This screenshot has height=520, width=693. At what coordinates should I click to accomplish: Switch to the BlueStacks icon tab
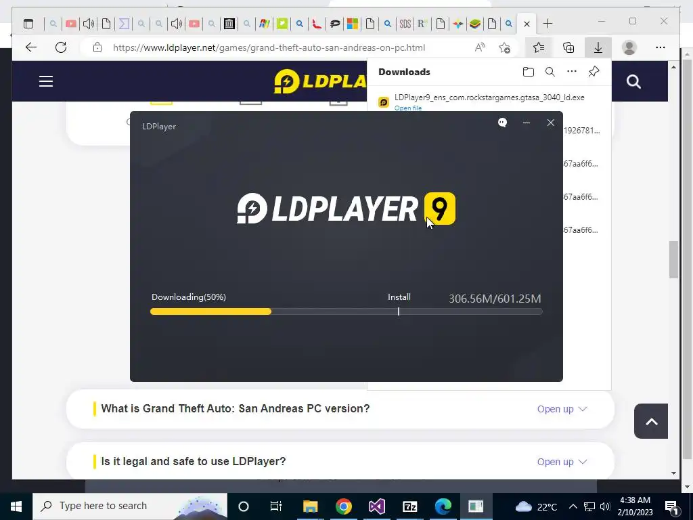coord(475,24)
